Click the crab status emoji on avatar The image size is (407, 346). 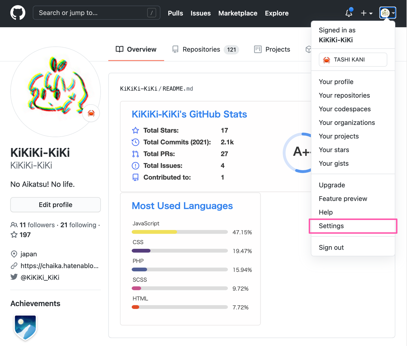[x=91, y=113]
